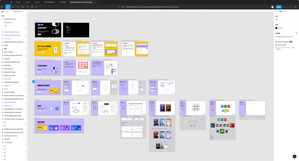
Task: Select the Playground File page
Action: click(8, 23)
